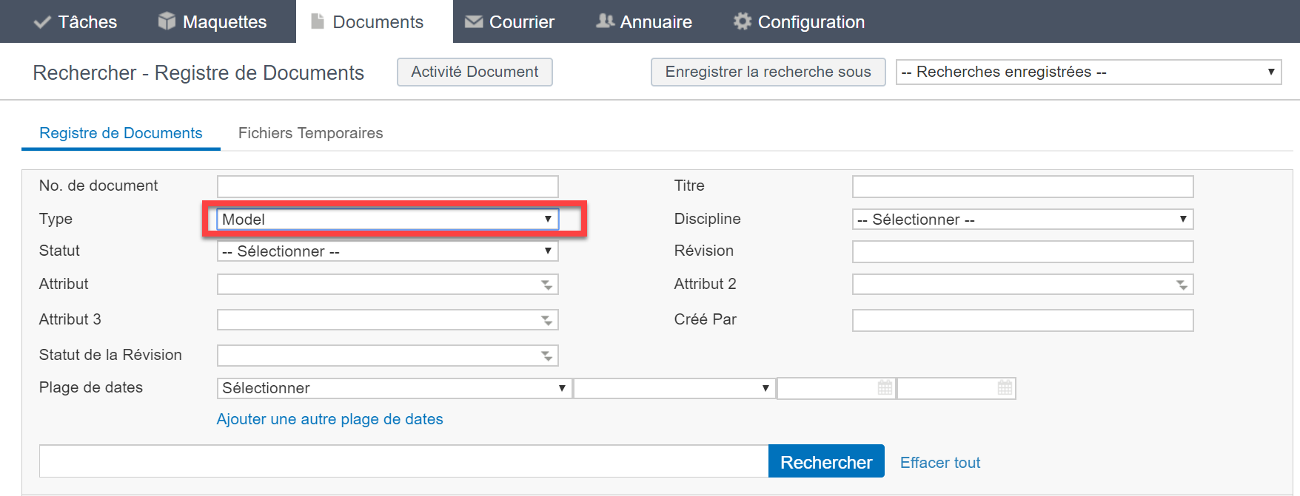
Task: Focus the Révision input field
Action: coord(1022,251)
